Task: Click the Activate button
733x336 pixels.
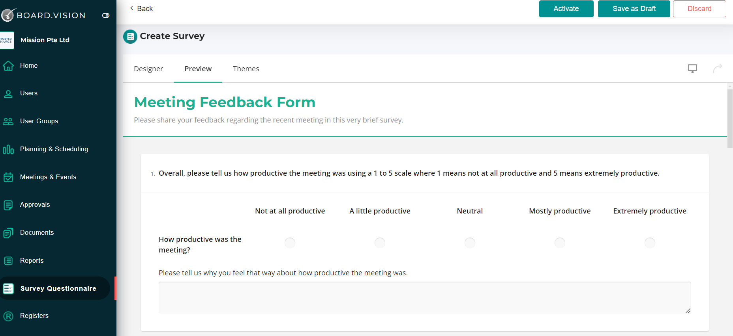Action: 566,9
